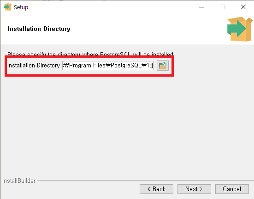The image size is (254, 199).
Task: Close the Setup window
Action: pos(243,7)
